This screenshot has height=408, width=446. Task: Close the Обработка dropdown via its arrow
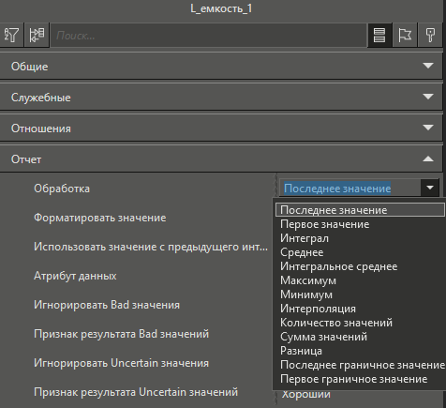[430, 188]
